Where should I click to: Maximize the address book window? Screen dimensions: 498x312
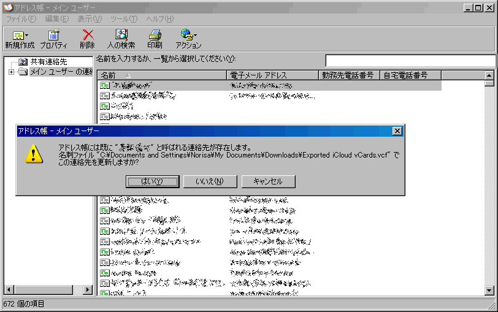[x=478, y=8]
